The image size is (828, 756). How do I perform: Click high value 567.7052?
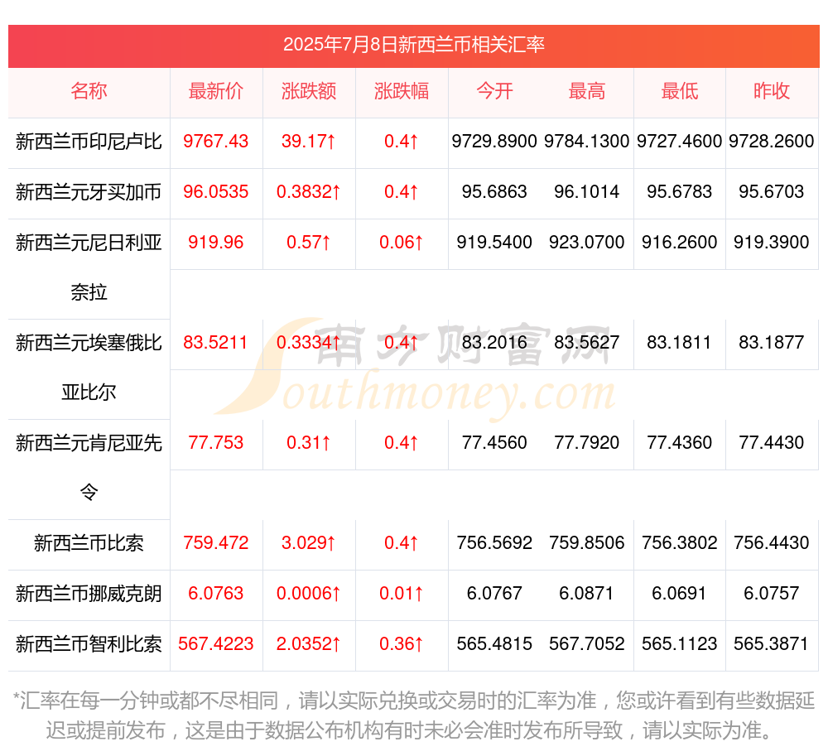click(x=587, y=644)
